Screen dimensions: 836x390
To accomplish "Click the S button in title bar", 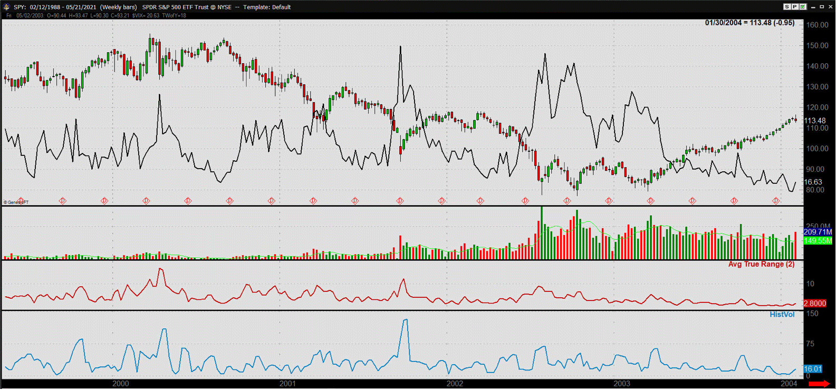I will pyautogui.click(x=787, y=7).
